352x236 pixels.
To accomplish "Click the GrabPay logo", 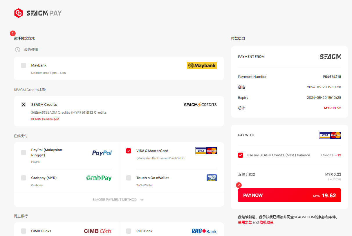I will coord(99,178).
